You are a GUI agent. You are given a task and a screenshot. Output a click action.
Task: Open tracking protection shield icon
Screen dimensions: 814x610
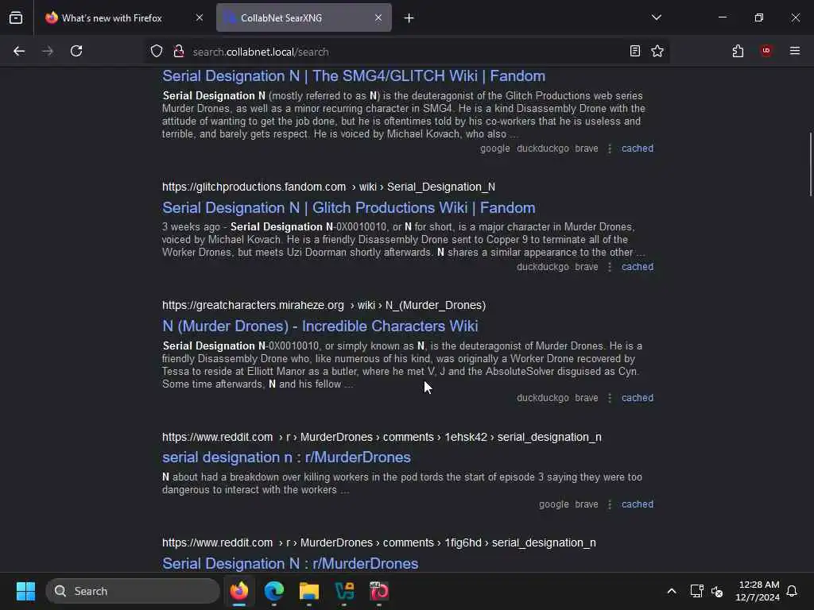point(157,51)
